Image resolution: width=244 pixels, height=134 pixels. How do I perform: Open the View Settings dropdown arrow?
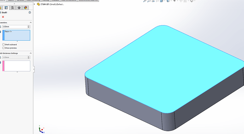point(195,1)
